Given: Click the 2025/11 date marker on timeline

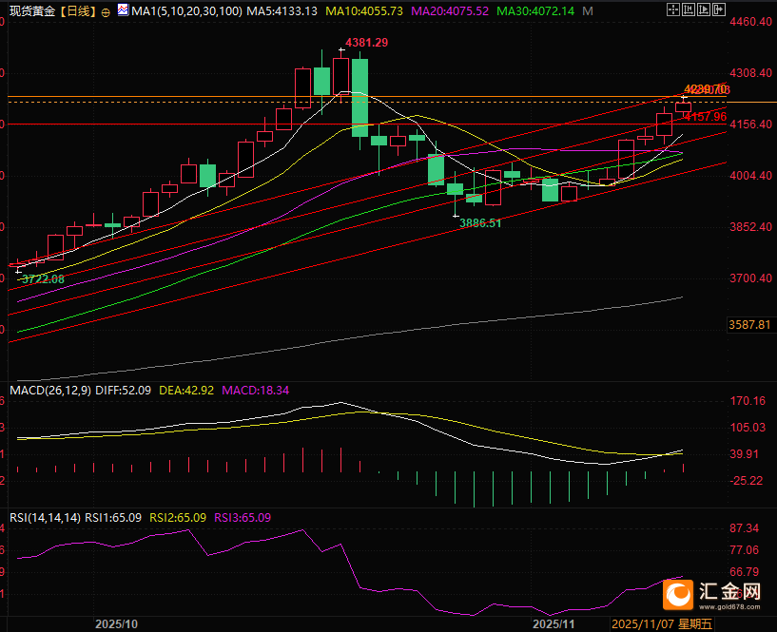Looking at the screenshot, I should point(554,624).
